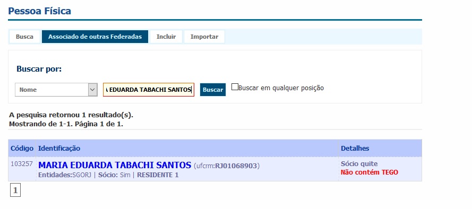Select record code 103257
This screenshot has width=472, height=217.
[x=22, y=164]
